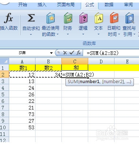Viewport: 139px width, 145px height.
Task: Select the 公式 ribbon tab
Action: (90, 5)
